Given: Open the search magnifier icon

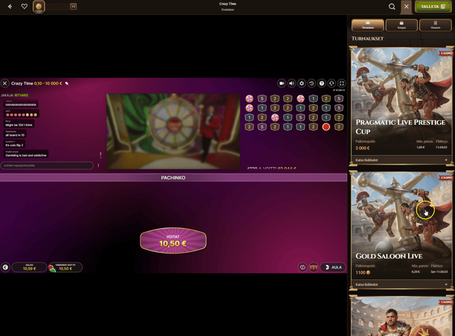Looking at the screenshot, I should [392, 6].
